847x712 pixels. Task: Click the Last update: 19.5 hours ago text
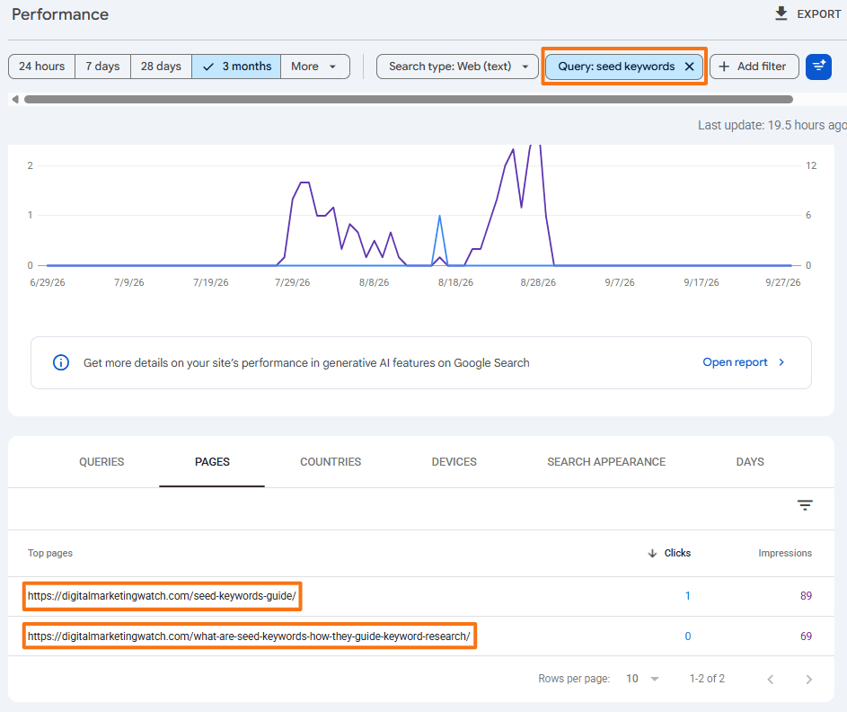(x=772, y=126)
